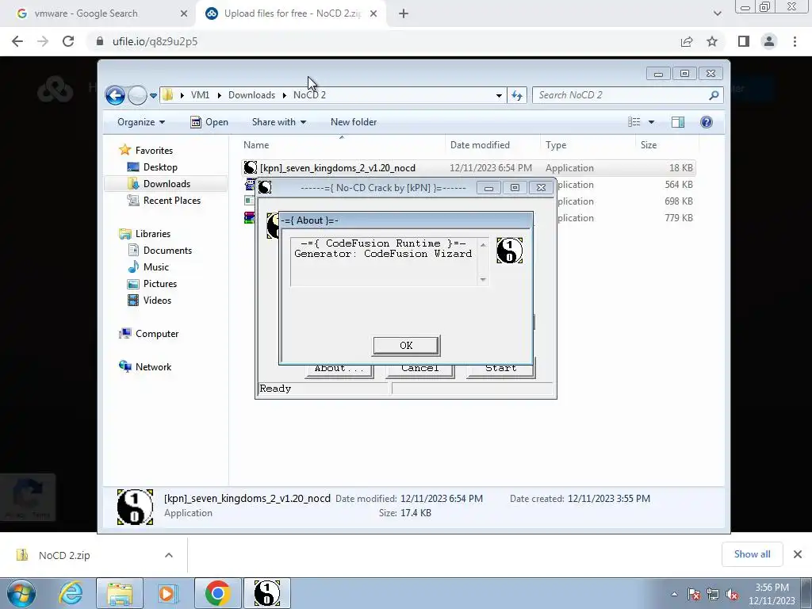This screenshot has width=812, height=609.
Task: Open Chrome three-dot menu
Action: pos(795,41)
